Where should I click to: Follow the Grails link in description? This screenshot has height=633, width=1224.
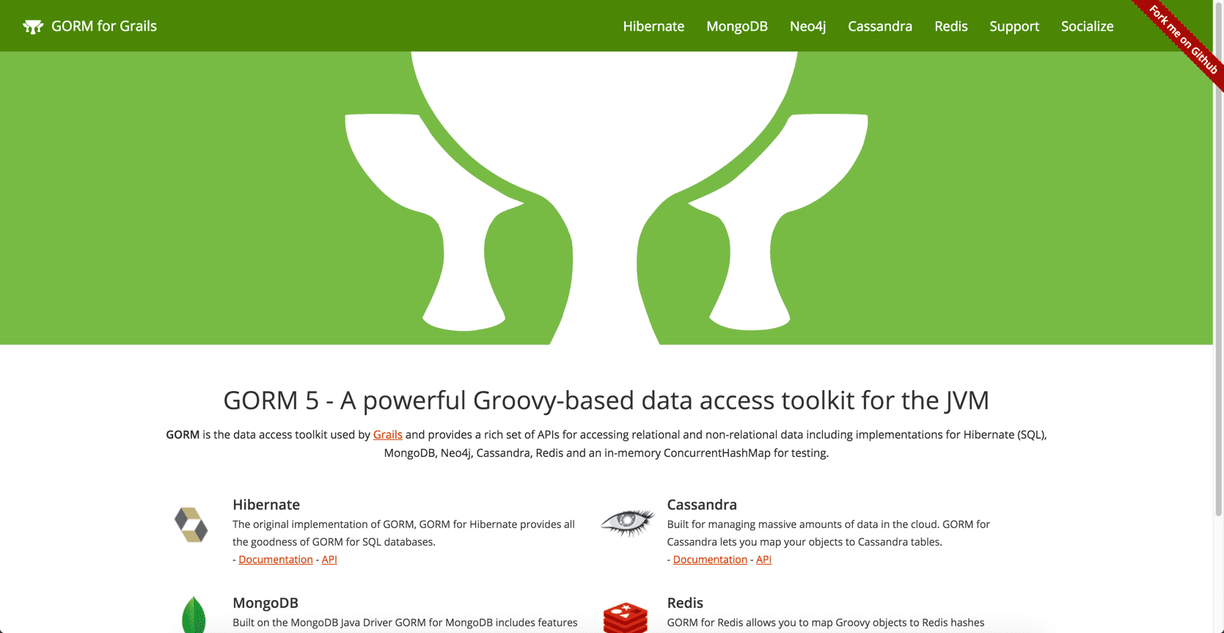387,435
